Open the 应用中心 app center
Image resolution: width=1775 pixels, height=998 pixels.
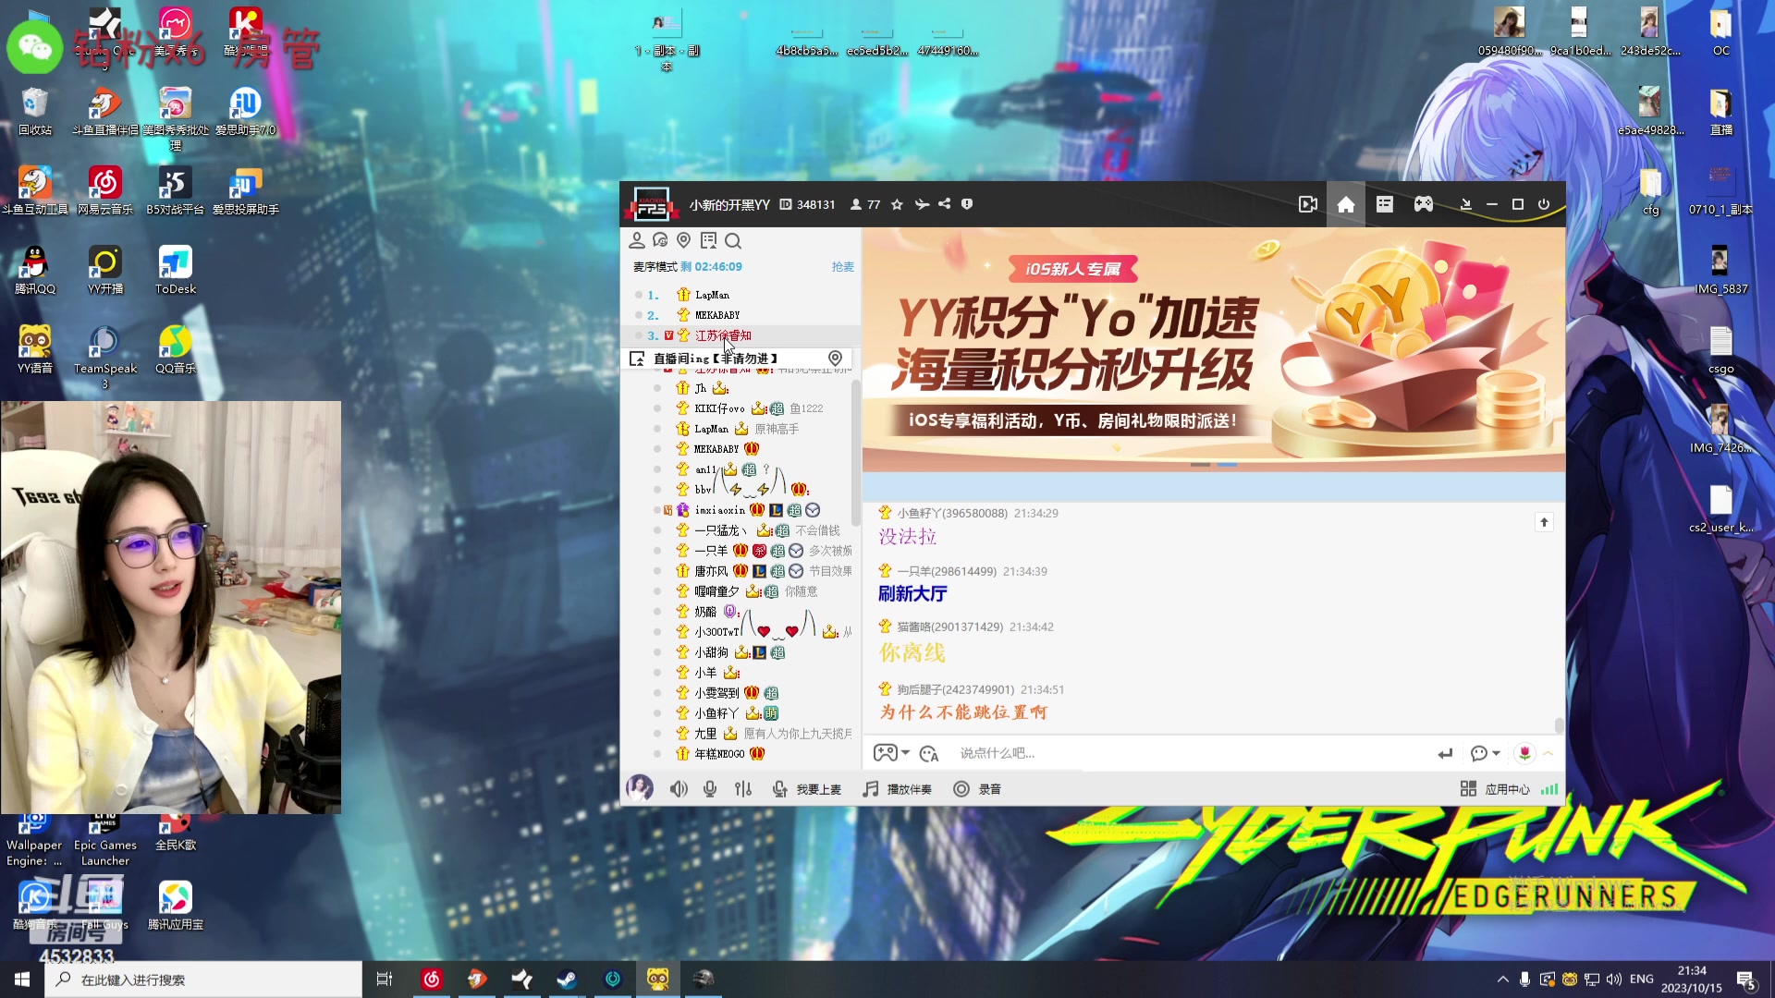click(x=1495, y=789)
